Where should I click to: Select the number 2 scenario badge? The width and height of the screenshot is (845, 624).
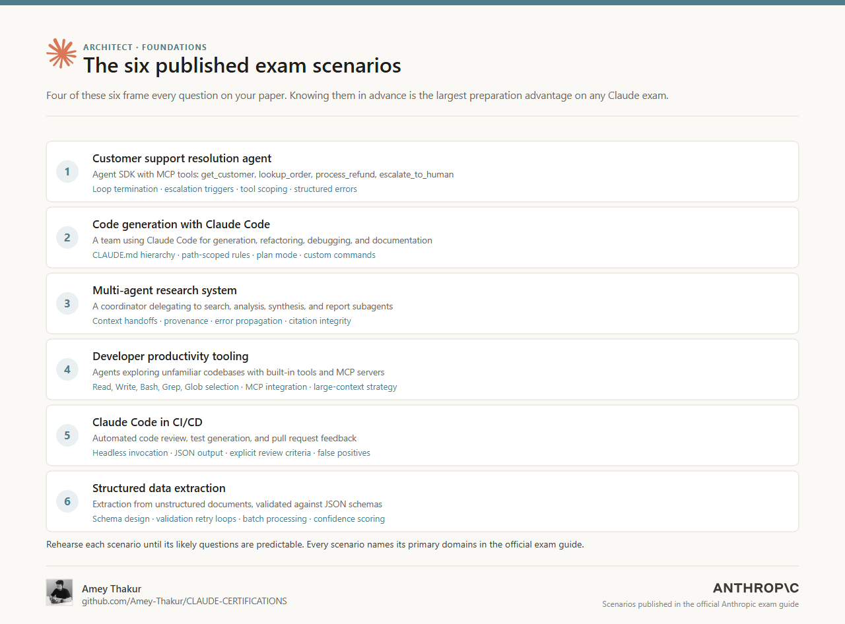[x=67, y=238]
